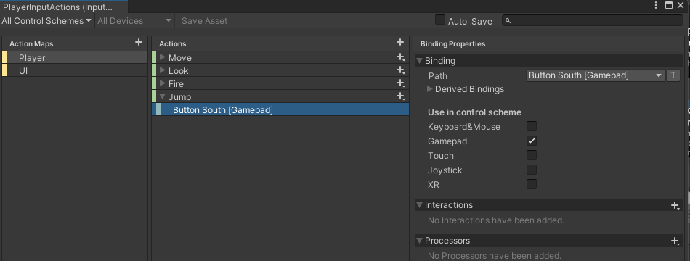Click the Actions column header
690x261 pixels.
[173, 44]
